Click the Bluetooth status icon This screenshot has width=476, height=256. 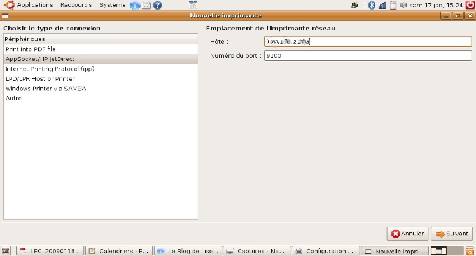pyautogui.click(x=371, y=5)
